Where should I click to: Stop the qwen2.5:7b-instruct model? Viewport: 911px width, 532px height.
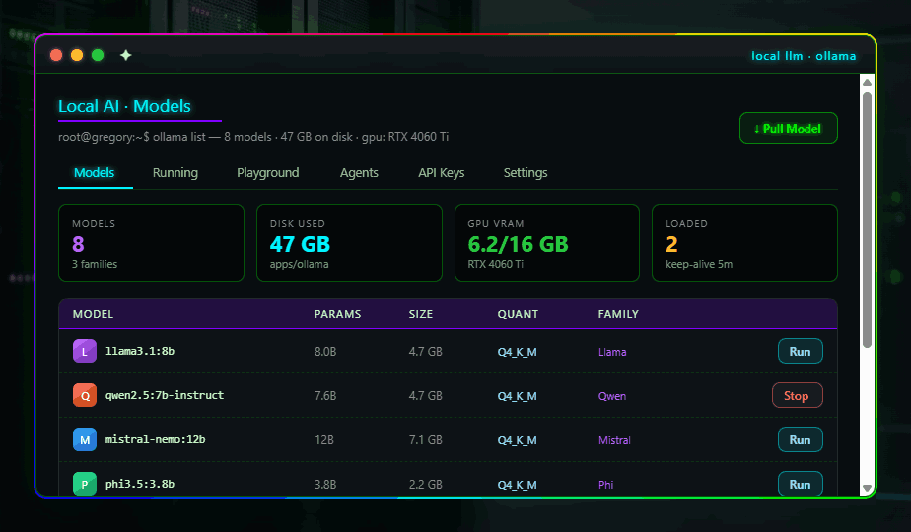point(797,395)
